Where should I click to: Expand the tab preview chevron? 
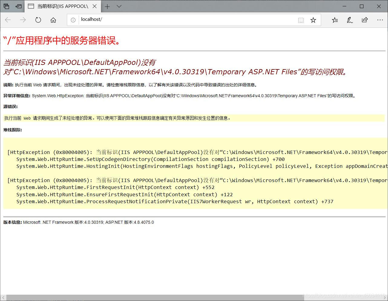119,6
